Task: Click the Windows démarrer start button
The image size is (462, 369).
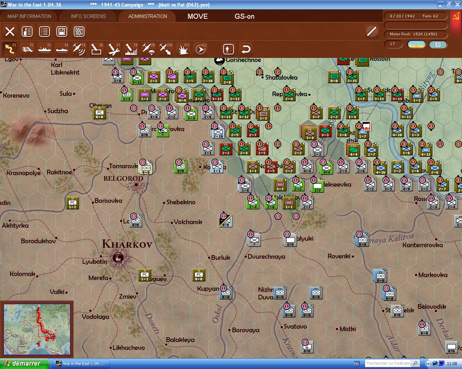Action: point(24,364)
